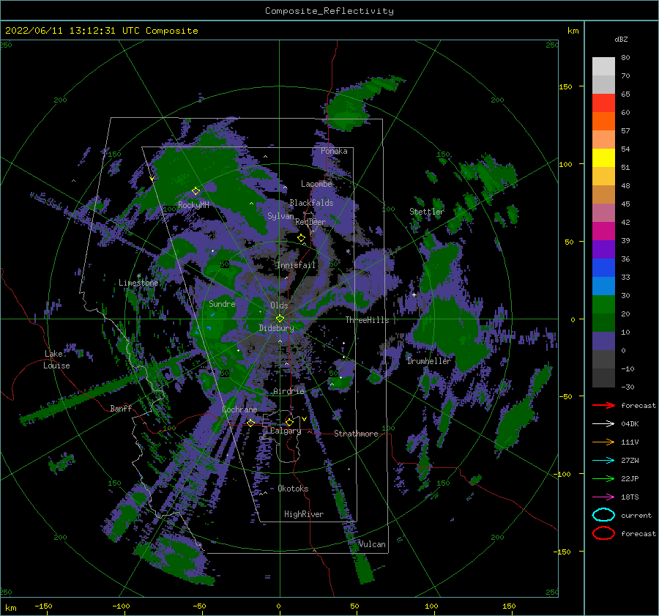Click the Didsbury city label

click(276, 328)
